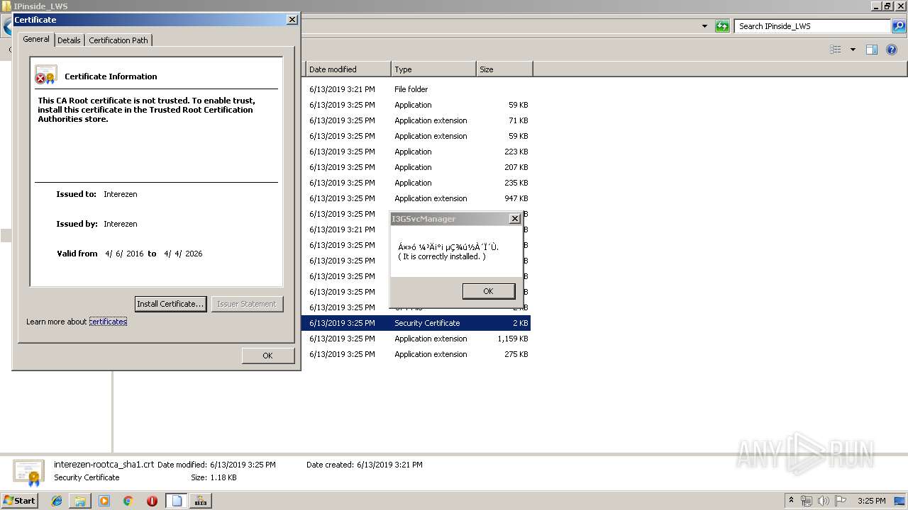Switch to the Certification Path tab

tap(118, 40)
